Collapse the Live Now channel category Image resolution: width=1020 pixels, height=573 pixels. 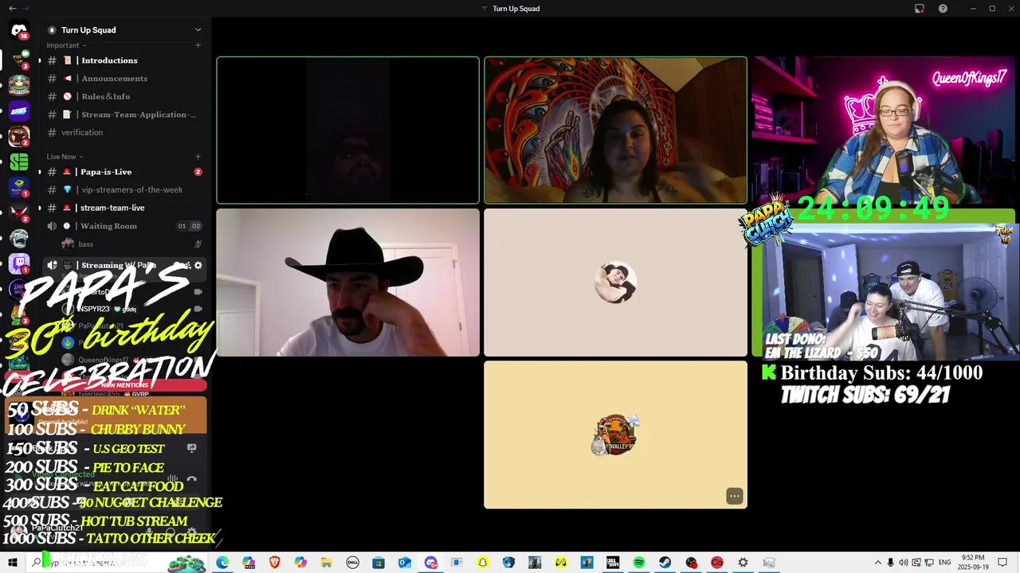(65, 157)
